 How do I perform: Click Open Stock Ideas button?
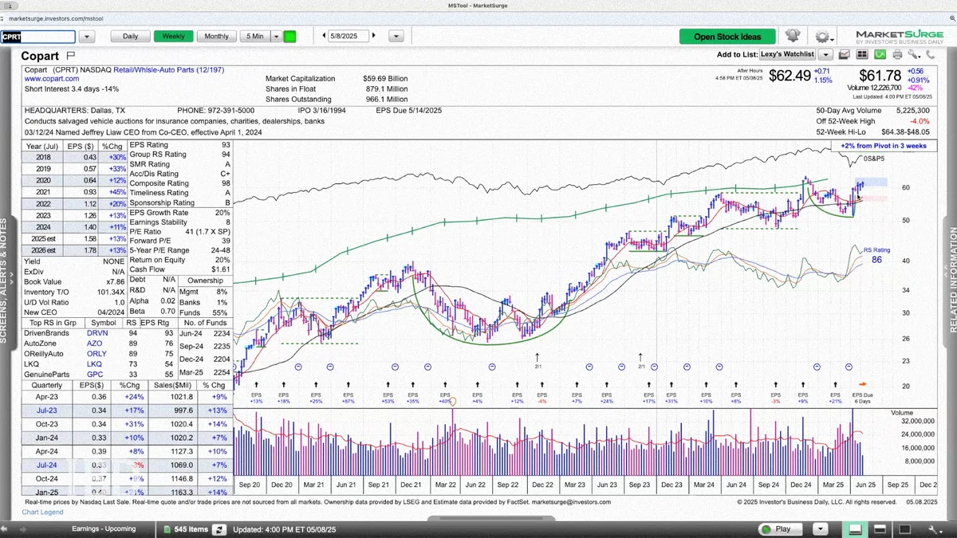tap(727, 37)
